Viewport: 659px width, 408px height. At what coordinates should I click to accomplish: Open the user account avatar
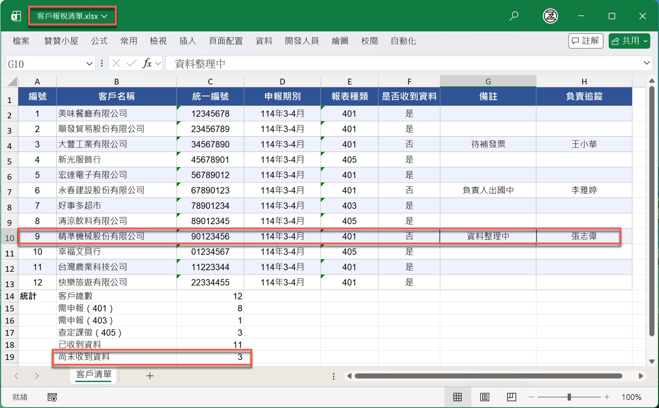[x=550, y=16]
